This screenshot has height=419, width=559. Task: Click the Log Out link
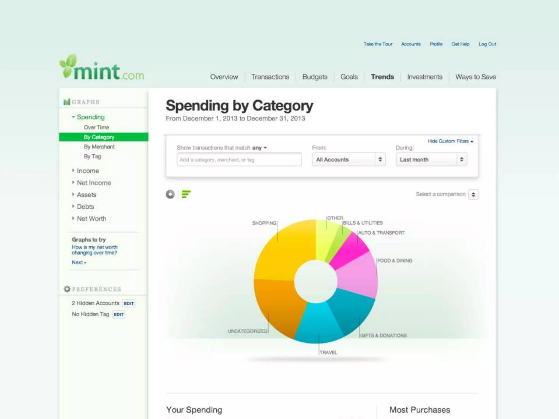click(x=487, y=44)
